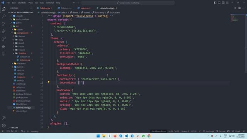Open the Source Control view
Screen dimensions: 247x139
pos(3,24)
